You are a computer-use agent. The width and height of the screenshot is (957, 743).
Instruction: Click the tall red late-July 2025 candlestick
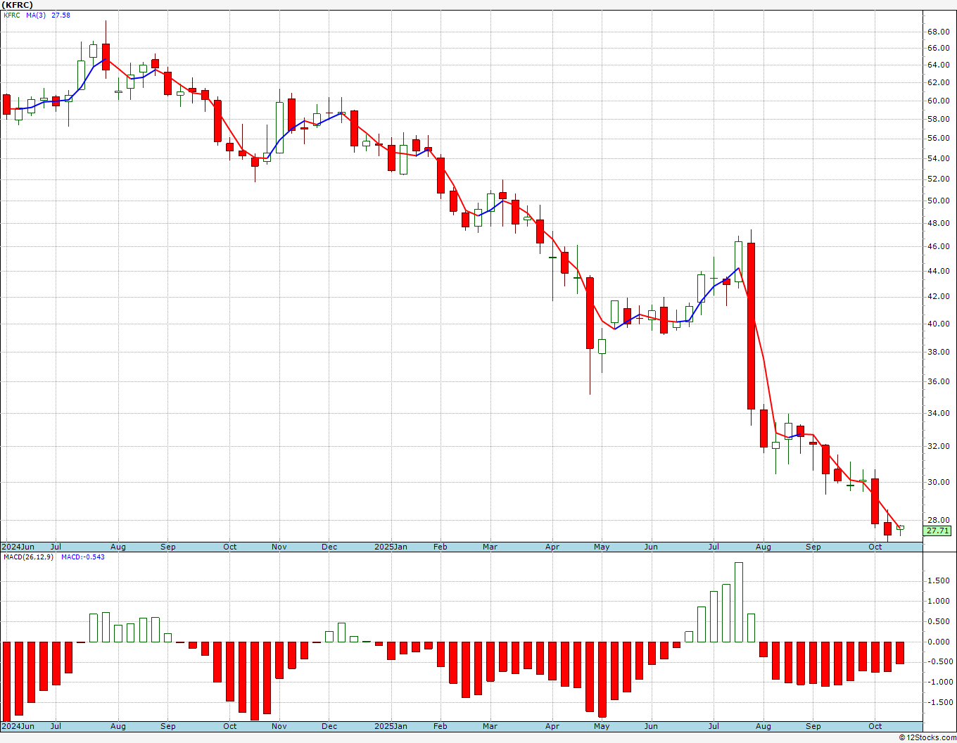click(x=751, y=326)
